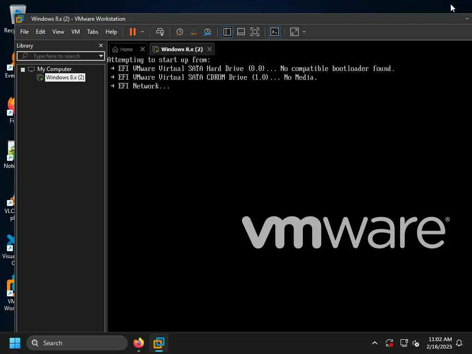Select My Computer in the library
The width and height of the screenshot is (472, 354).
54,69
